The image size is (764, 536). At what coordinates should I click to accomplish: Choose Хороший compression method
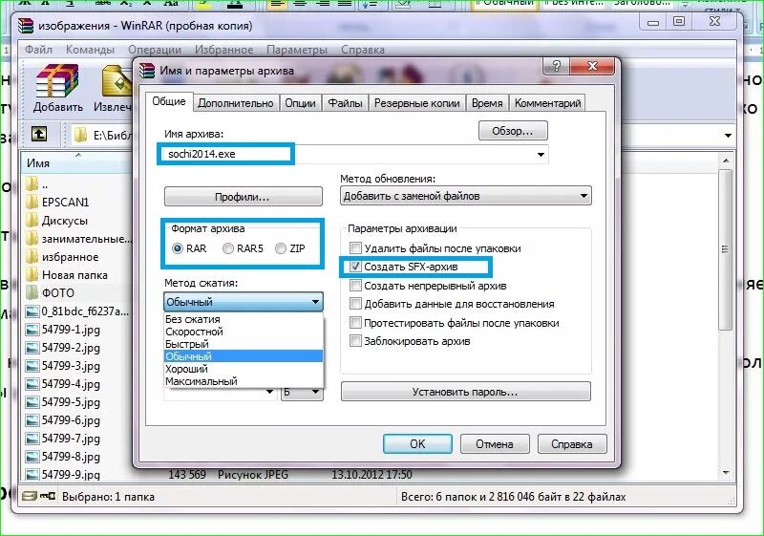244,369
